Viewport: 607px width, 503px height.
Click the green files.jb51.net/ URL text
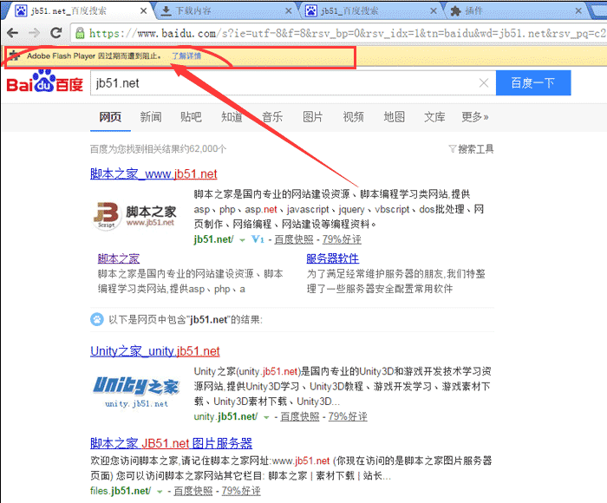click(x=121, y=491)
